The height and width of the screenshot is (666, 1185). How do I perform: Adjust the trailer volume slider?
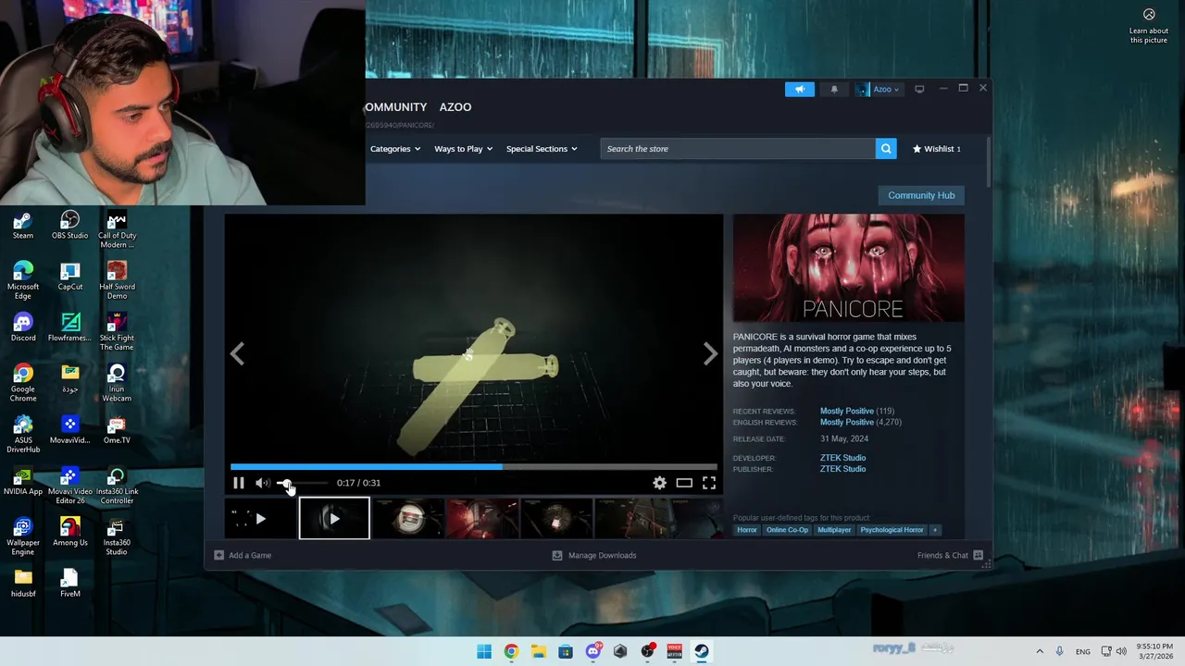pyautogui.click(x=301, y=483)
